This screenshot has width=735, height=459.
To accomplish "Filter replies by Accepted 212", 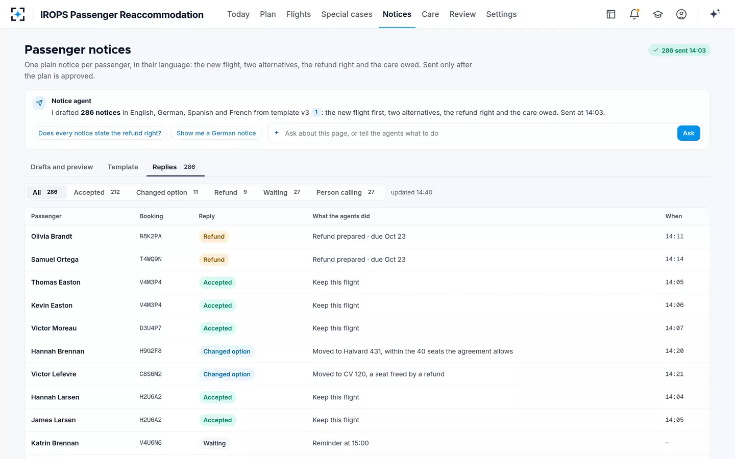I will tap(97, 192).
